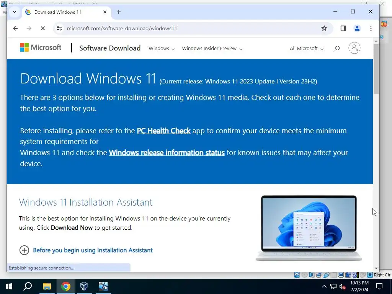The width and height of the screenshot is (392, 294).
Task: Open a new tab with the plus button
Action: [119, 12]
